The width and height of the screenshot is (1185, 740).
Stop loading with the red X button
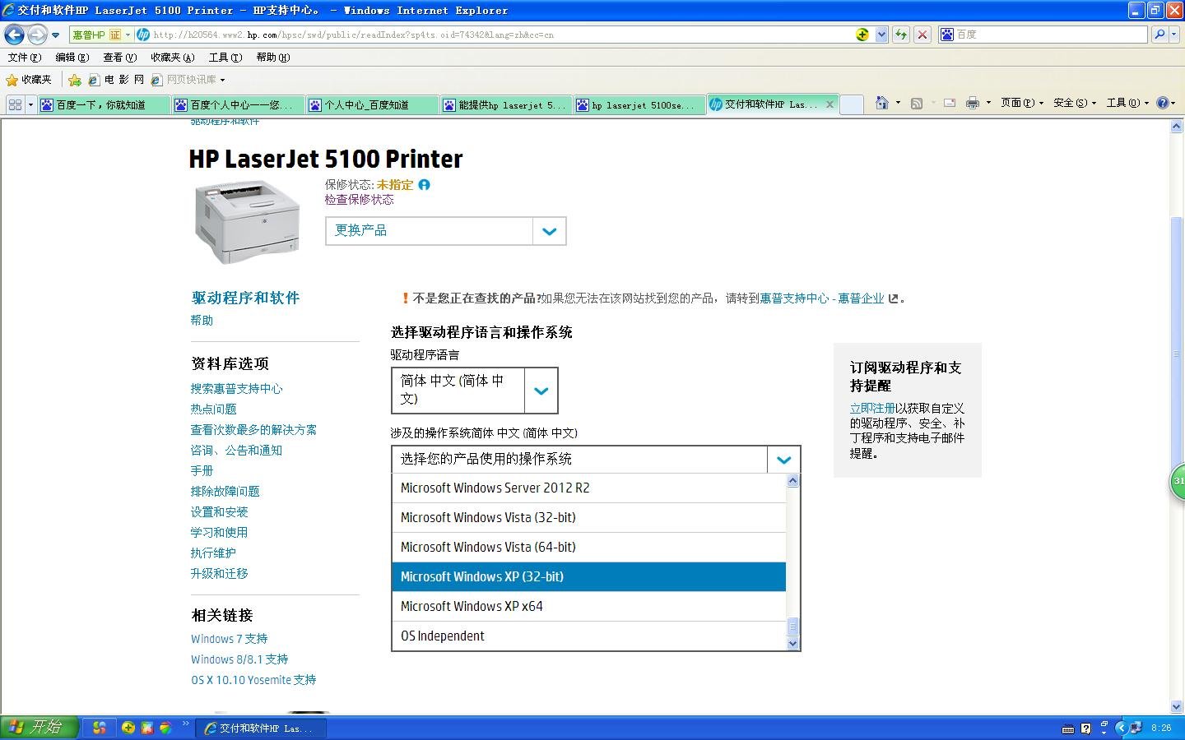click(x=922, y=35)
